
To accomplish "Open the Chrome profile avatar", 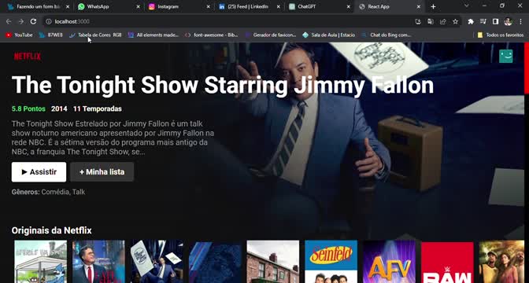I will click(x=508, y=21).
